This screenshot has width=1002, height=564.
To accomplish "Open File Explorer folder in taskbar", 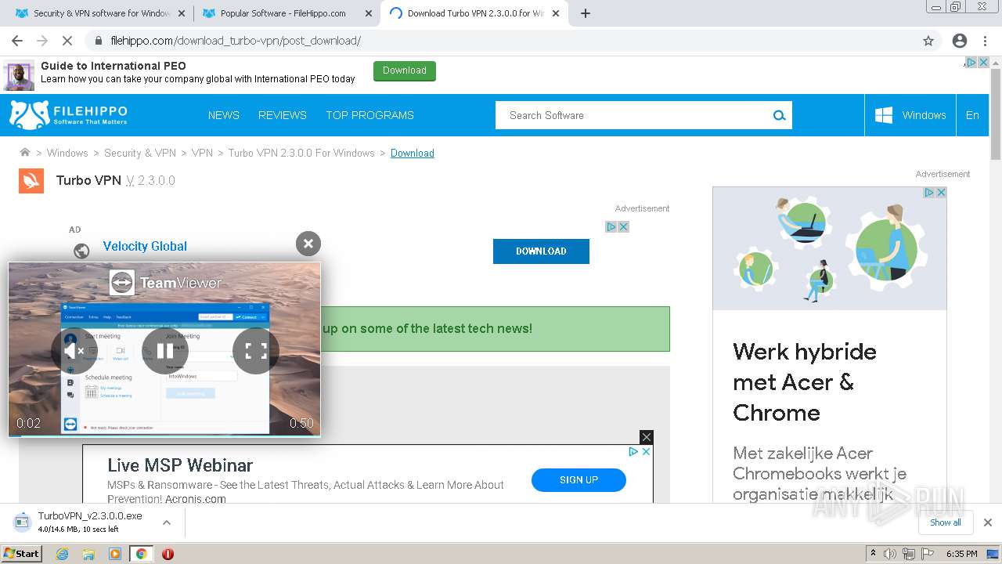I will click(x=88, y=554).
